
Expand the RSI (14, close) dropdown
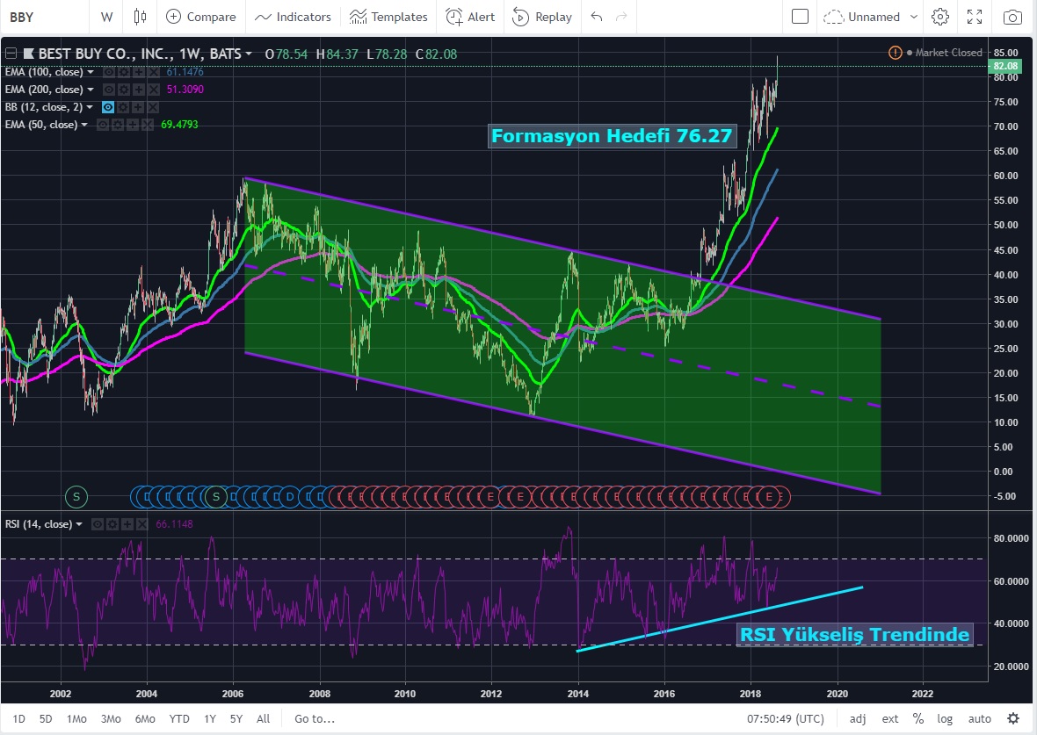79,524
